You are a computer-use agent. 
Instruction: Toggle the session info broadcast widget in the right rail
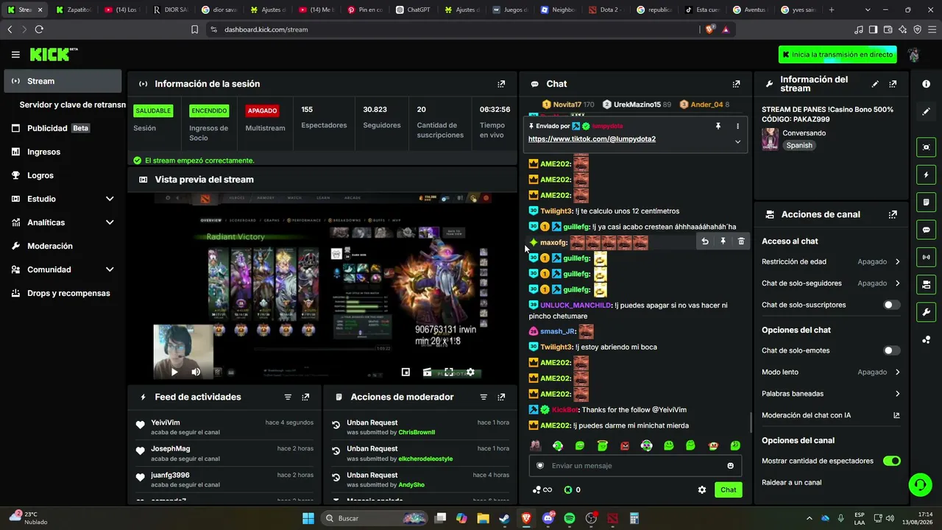(926, 257)
